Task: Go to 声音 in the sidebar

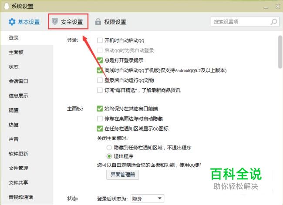Action: (x=27, y=139)
